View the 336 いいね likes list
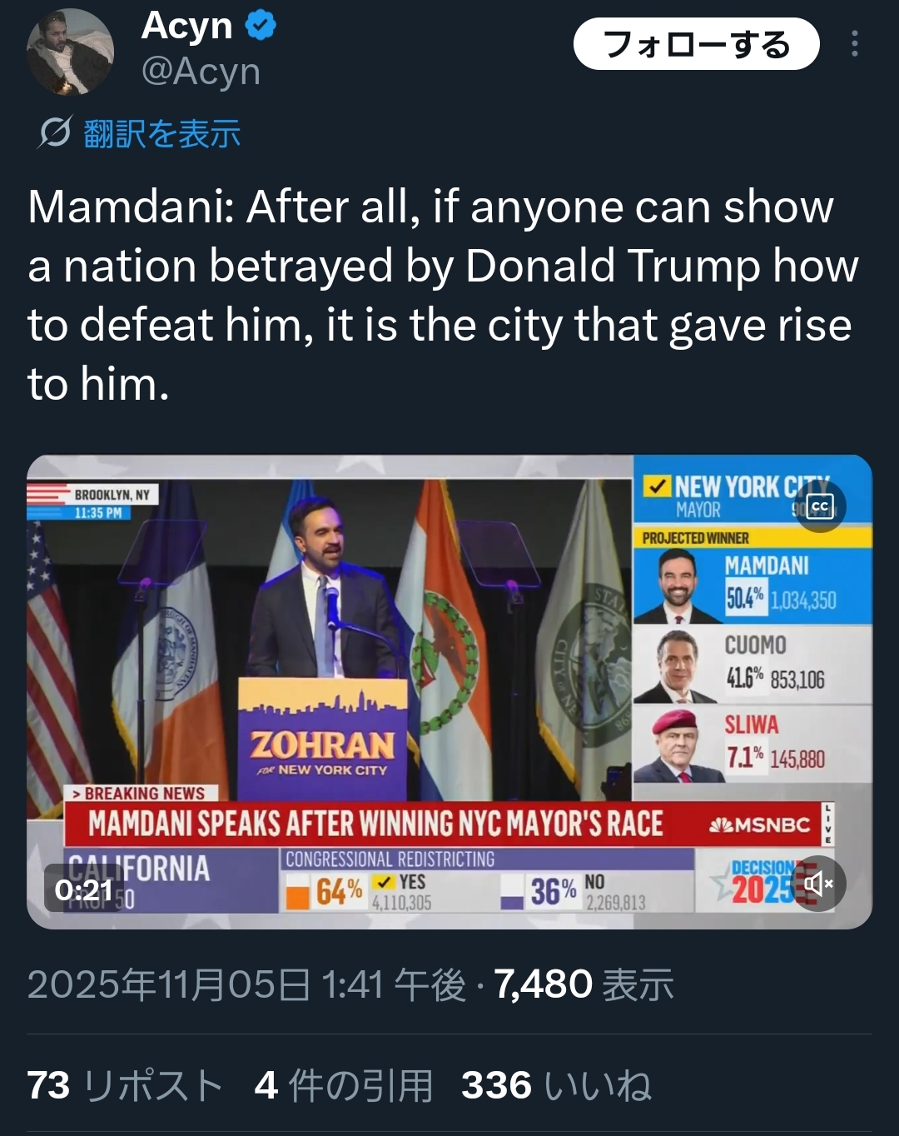This screenshot has width=899, height=1136. click(x=556, y=1086)
